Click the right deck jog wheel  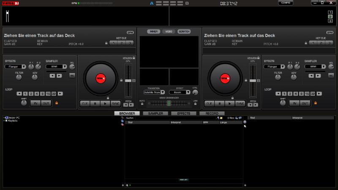pos(225,79)
